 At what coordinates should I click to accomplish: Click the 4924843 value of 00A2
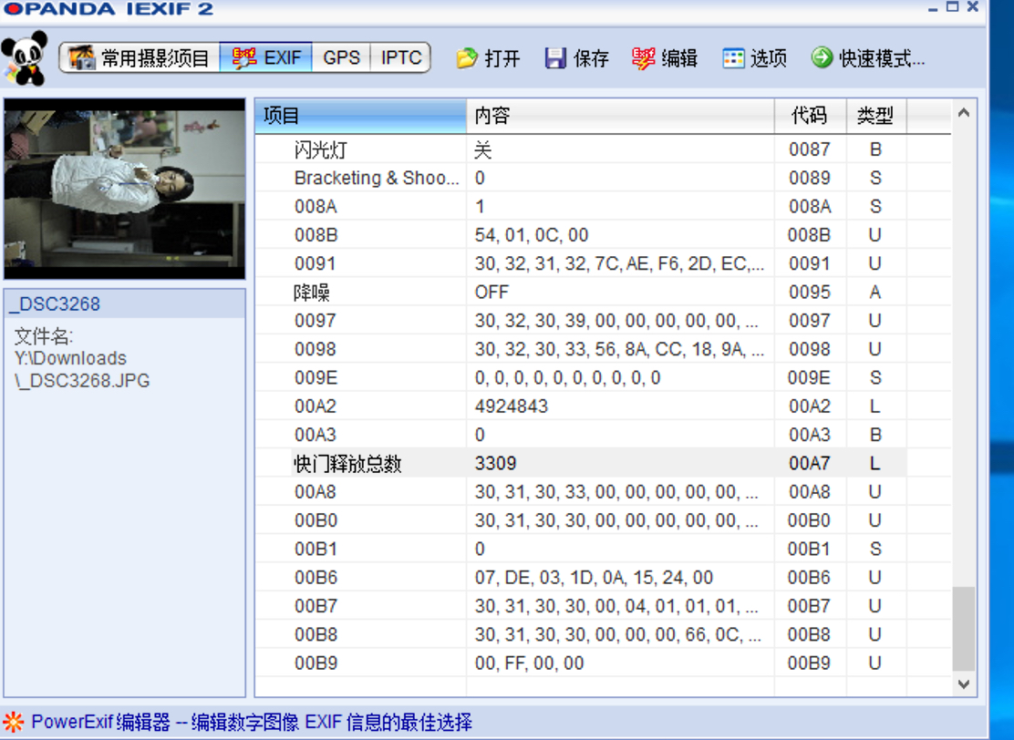coord(511,406)
